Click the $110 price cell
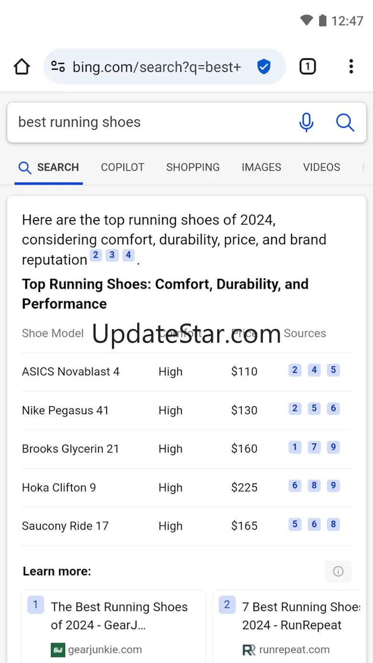 click(244, 372)
